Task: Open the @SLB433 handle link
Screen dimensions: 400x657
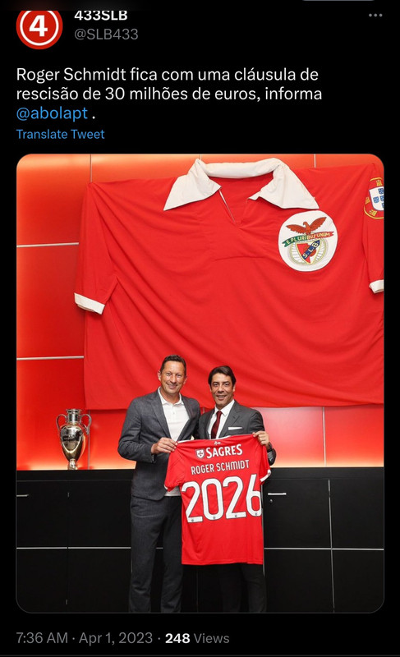Action: pyautogui.click(x=106, y=34)
